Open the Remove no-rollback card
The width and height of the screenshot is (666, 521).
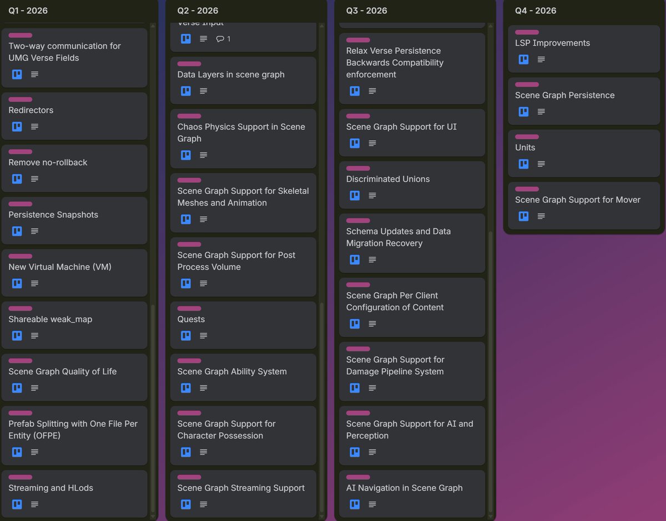pos(74,168)
